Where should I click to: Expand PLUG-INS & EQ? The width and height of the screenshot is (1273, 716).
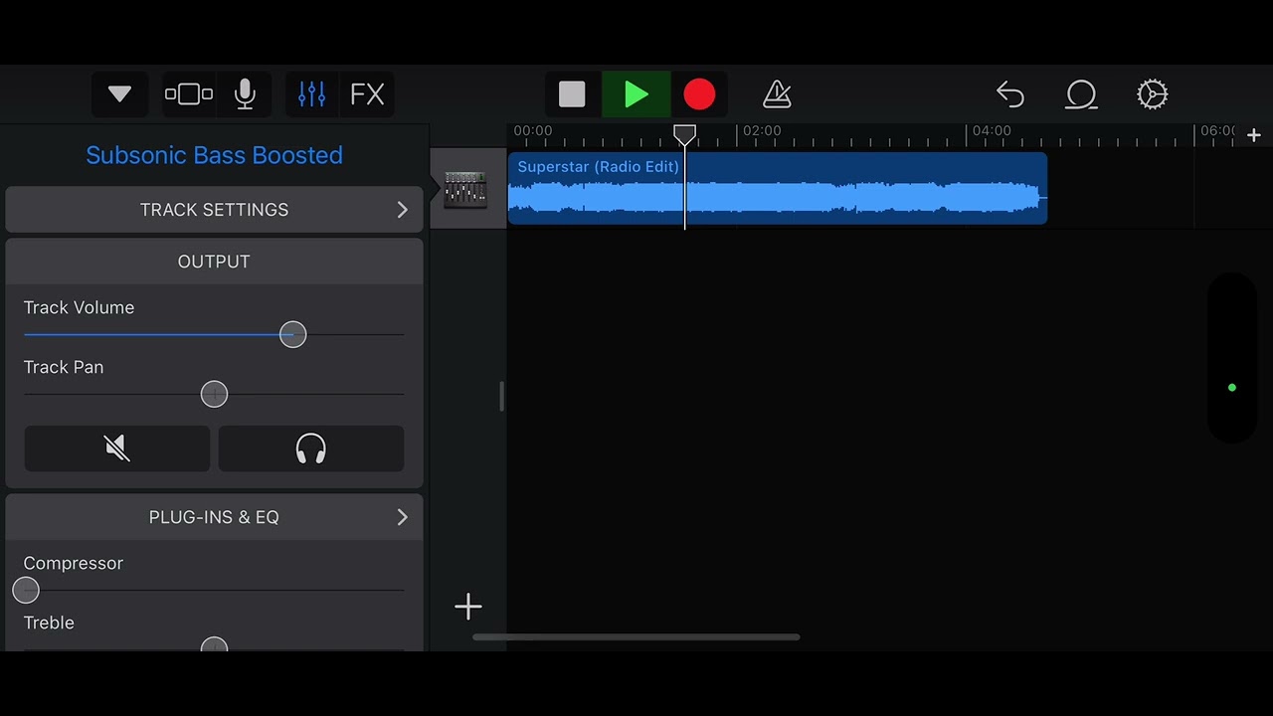[214, 517]
